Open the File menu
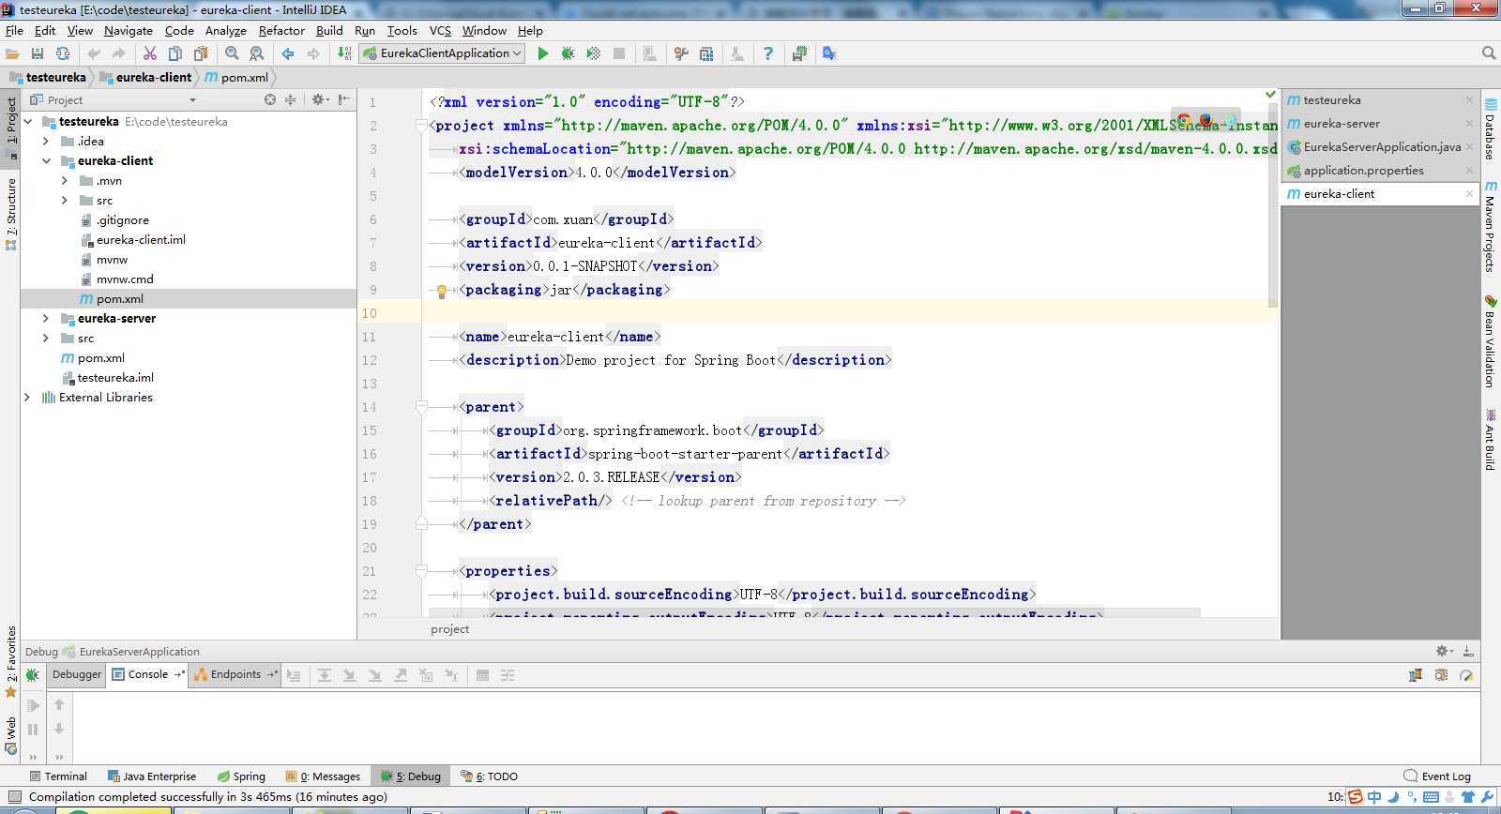 point(14,31)
